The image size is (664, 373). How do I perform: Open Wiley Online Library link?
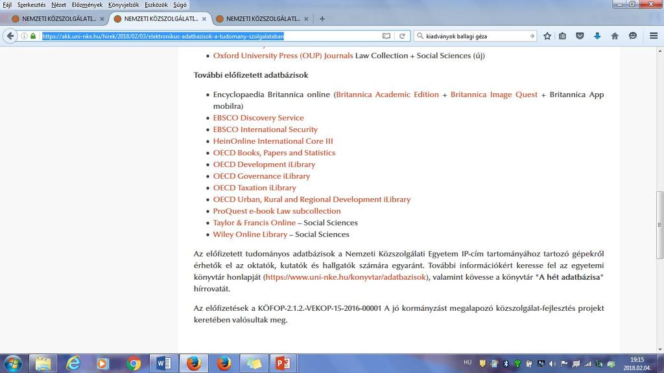(x=250, y=234)
